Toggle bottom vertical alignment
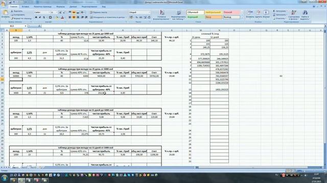Screen dimensions: 327x183 [78, 12]
